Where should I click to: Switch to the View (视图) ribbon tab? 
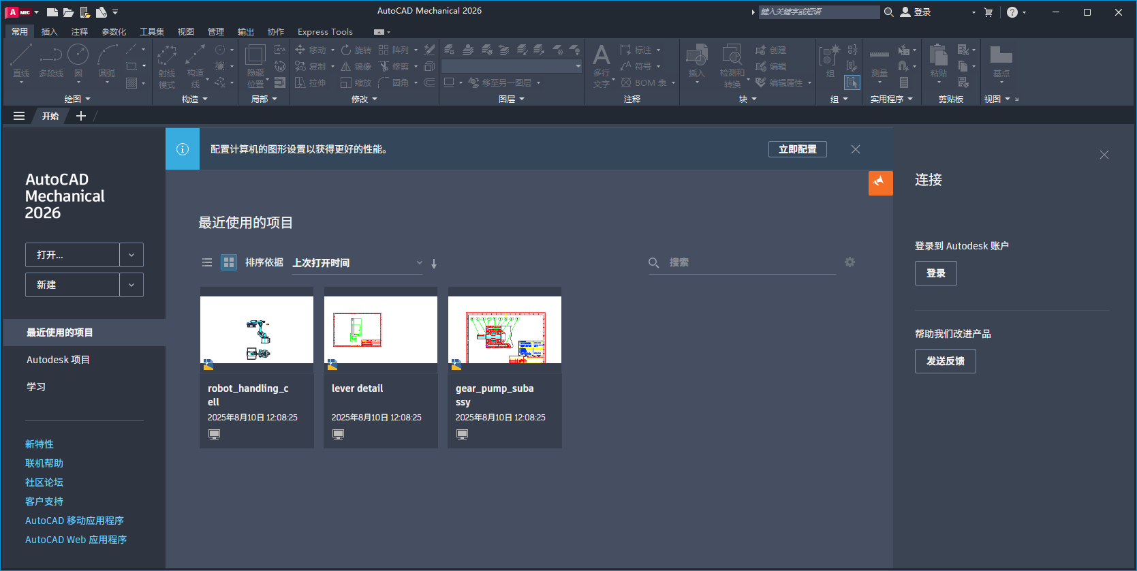[186, 32]
